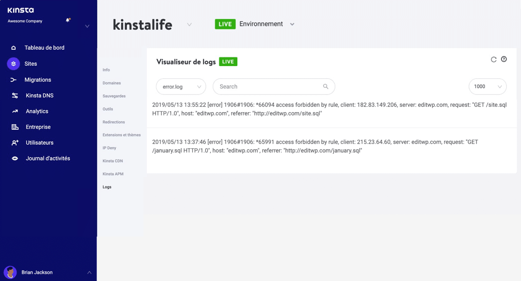Click the help question mark icon

(x=504, y=59)
